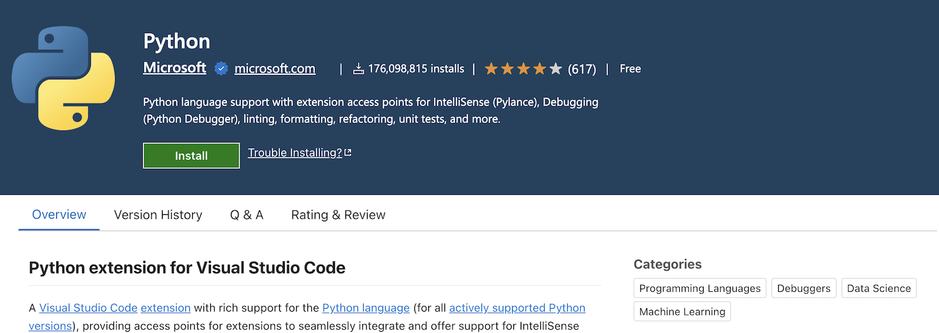This screenshot has height=333, width=939.
Task: Click the Python logo image
Action: pyautogui.click(x=63, y=79)
